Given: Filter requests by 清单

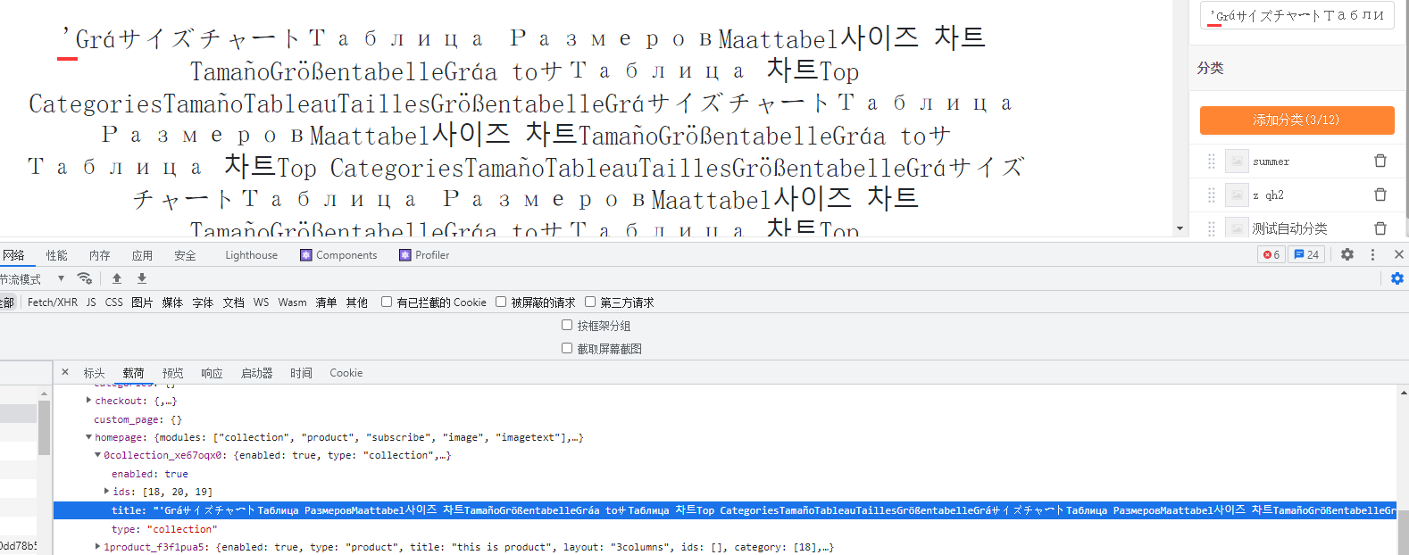Looking at the screenshot, I should (326, 302).
